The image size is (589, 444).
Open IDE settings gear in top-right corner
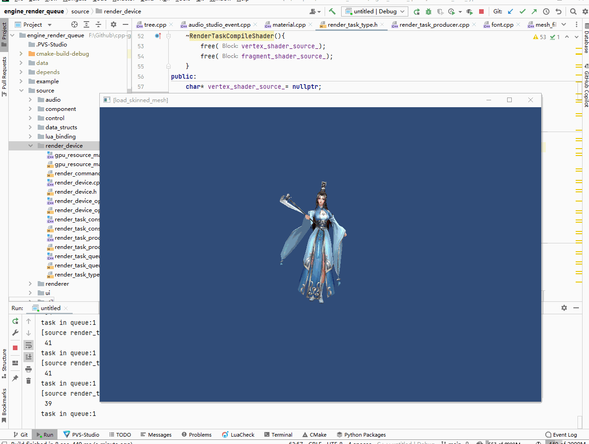585,12
